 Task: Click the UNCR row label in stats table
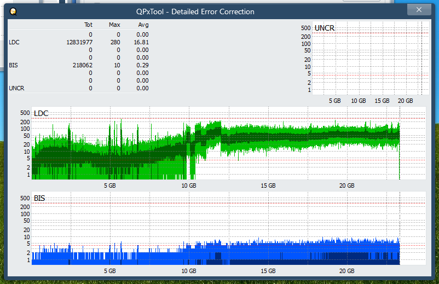[16, 88]
